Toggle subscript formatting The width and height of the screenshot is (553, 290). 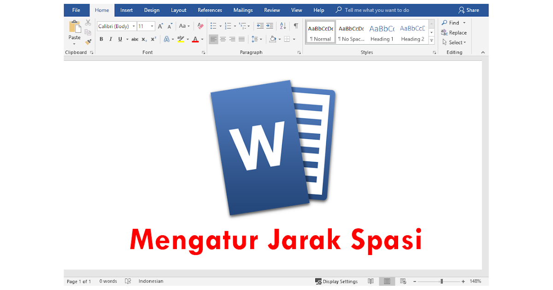(144, 39)
